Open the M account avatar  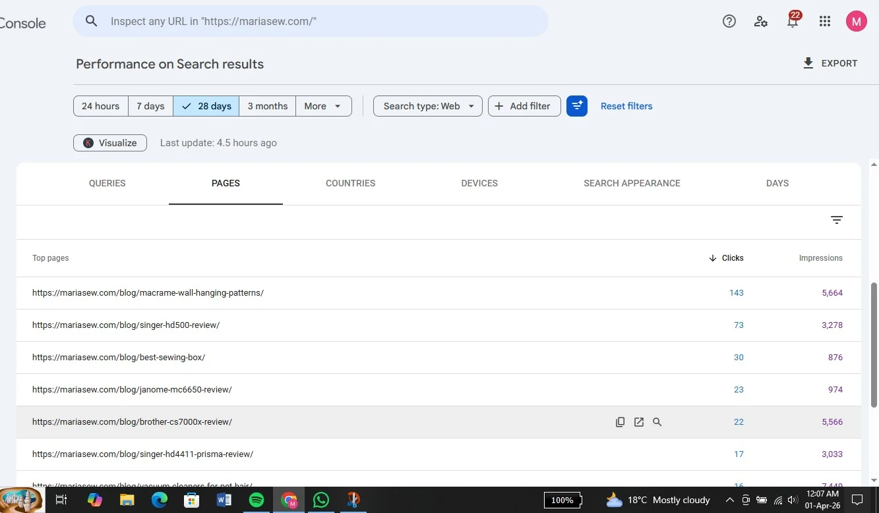coord(857,21)
